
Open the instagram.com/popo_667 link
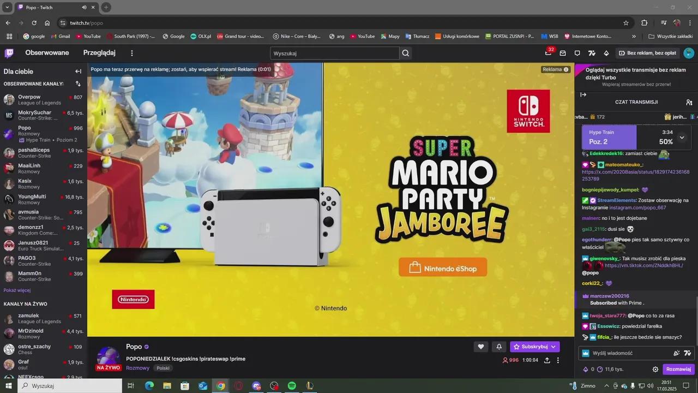637,208
